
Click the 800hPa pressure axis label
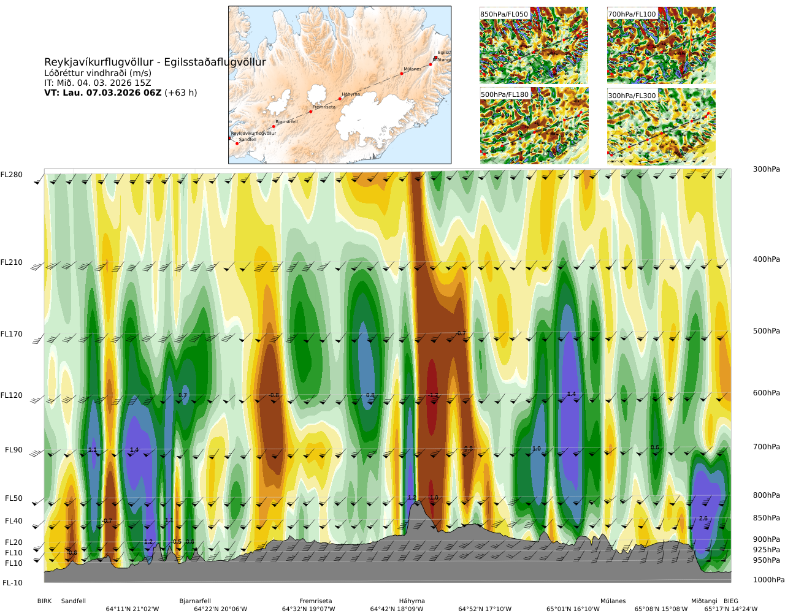pos(767,495)
